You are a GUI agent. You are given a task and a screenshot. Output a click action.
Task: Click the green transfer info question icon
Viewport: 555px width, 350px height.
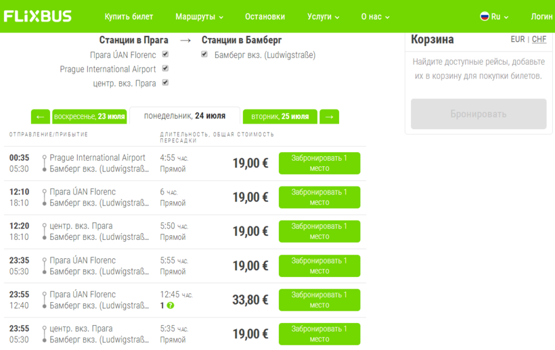(x=171, y=305)
